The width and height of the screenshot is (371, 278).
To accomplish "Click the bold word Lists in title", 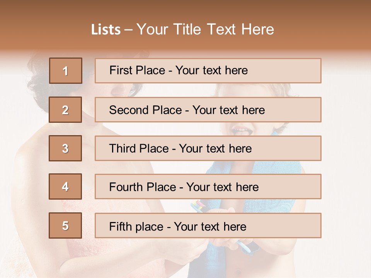I will click(106, 30).
